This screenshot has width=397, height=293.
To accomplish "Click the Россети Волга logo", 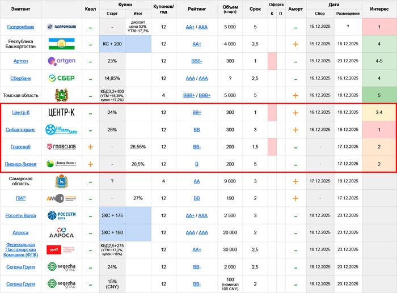I will [61, 215].
